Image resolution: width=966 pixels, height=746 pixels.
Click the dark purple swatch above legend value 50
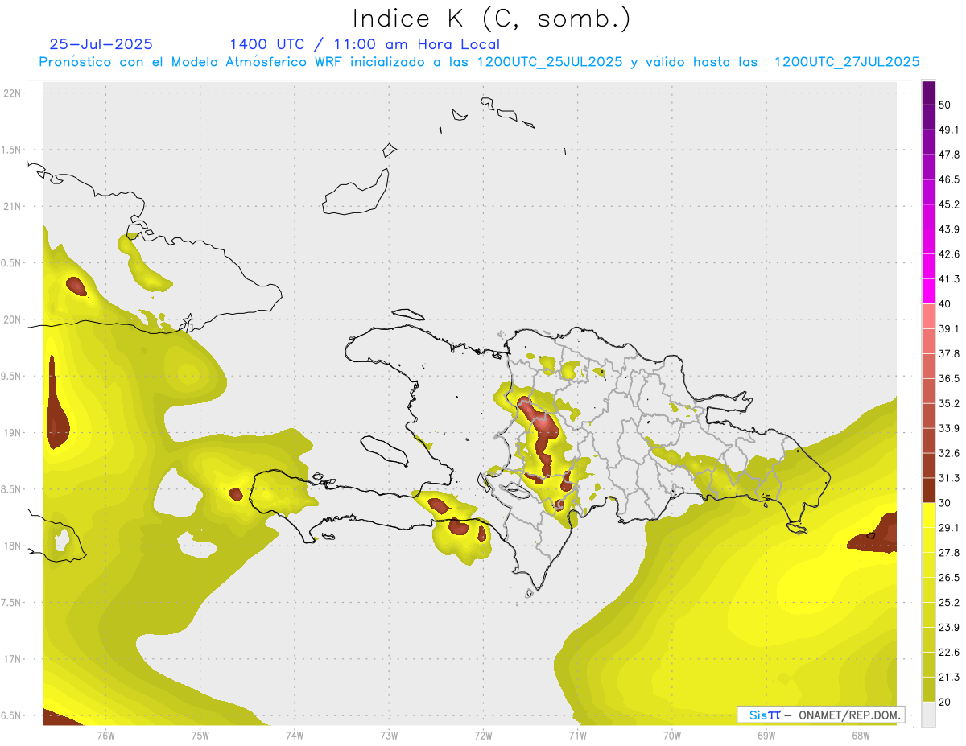(x=928, y=93)
